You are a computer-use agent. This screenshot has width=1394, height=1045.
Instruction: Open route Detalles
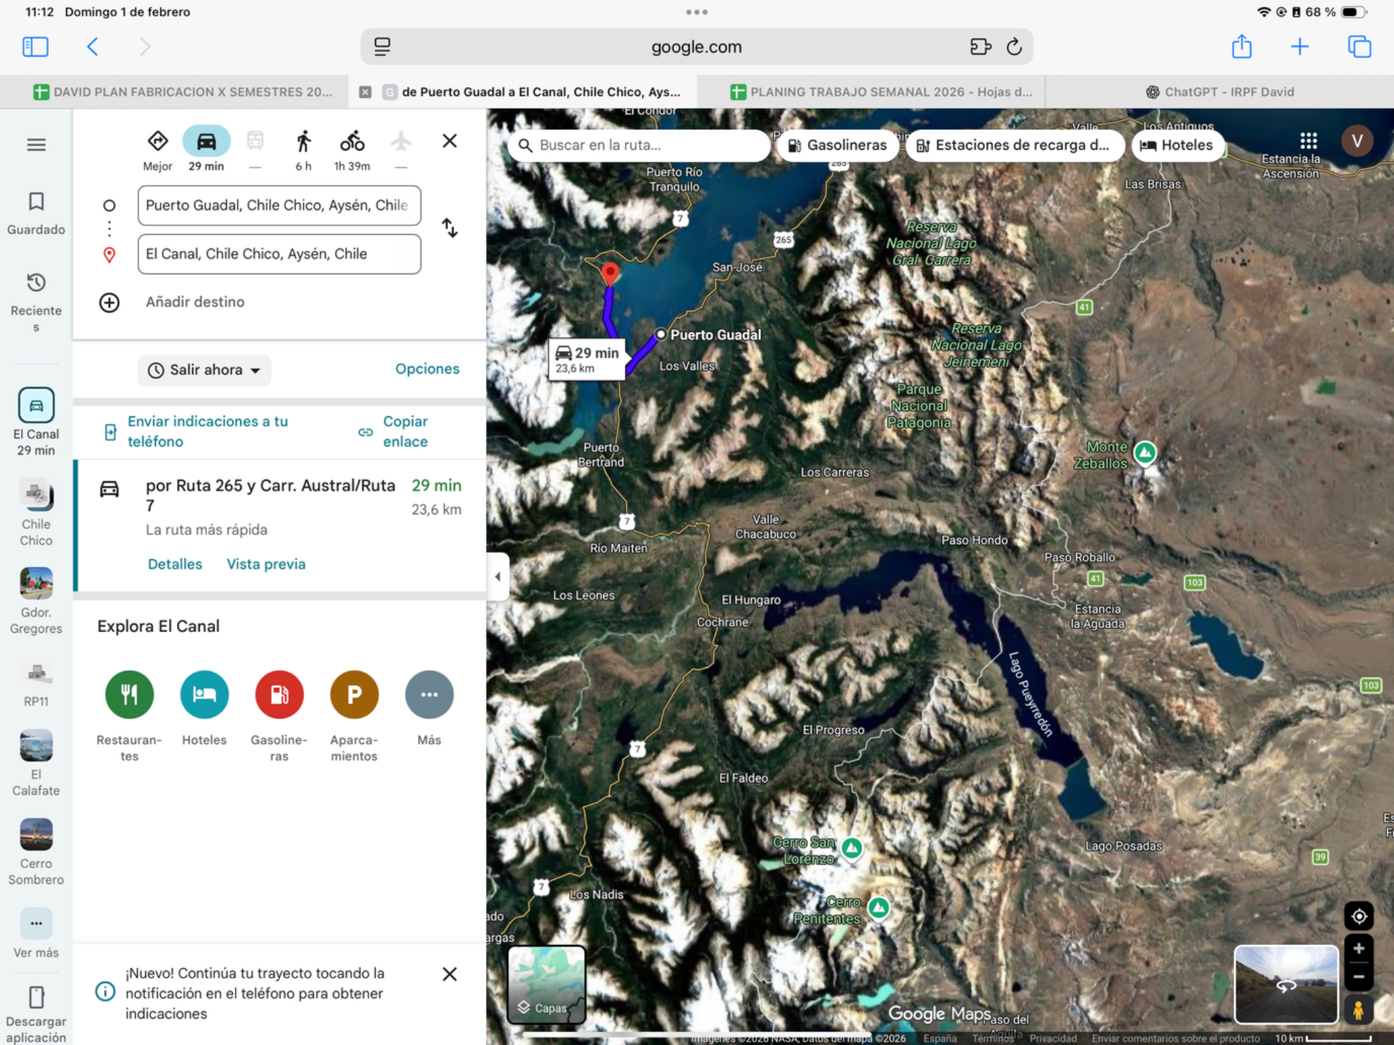[175, 564]
